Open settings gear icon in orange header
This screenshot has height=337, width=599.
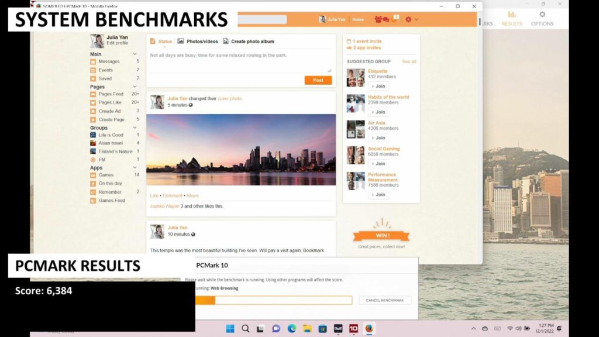[408, 19]
